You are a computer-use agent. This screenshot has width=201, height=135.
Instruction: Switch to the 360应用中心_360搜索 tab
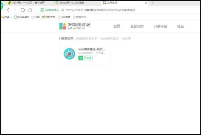[x=70, y=3]
